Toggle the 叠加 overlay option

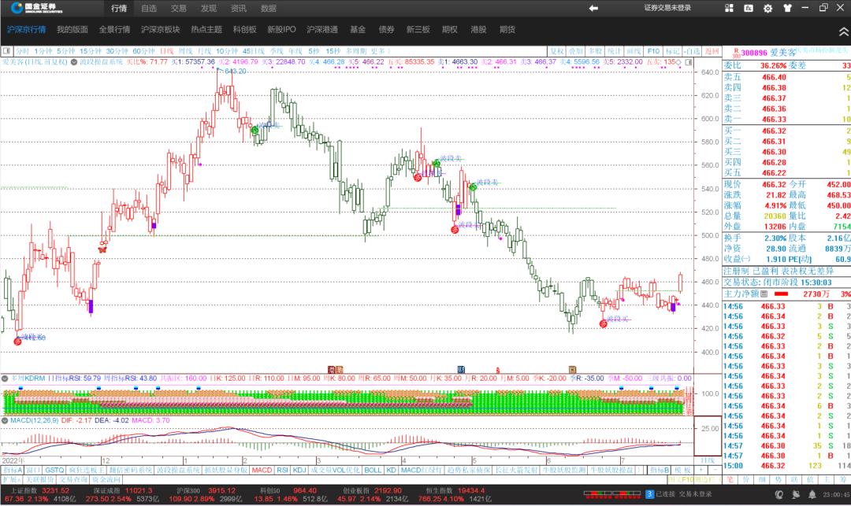pyautogui.click(x=577, y=50)
